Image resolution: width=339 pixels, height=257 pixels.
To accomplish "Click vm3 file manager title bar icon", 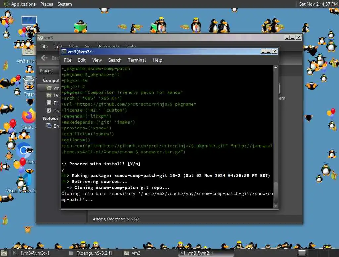I will click(40, 38).
